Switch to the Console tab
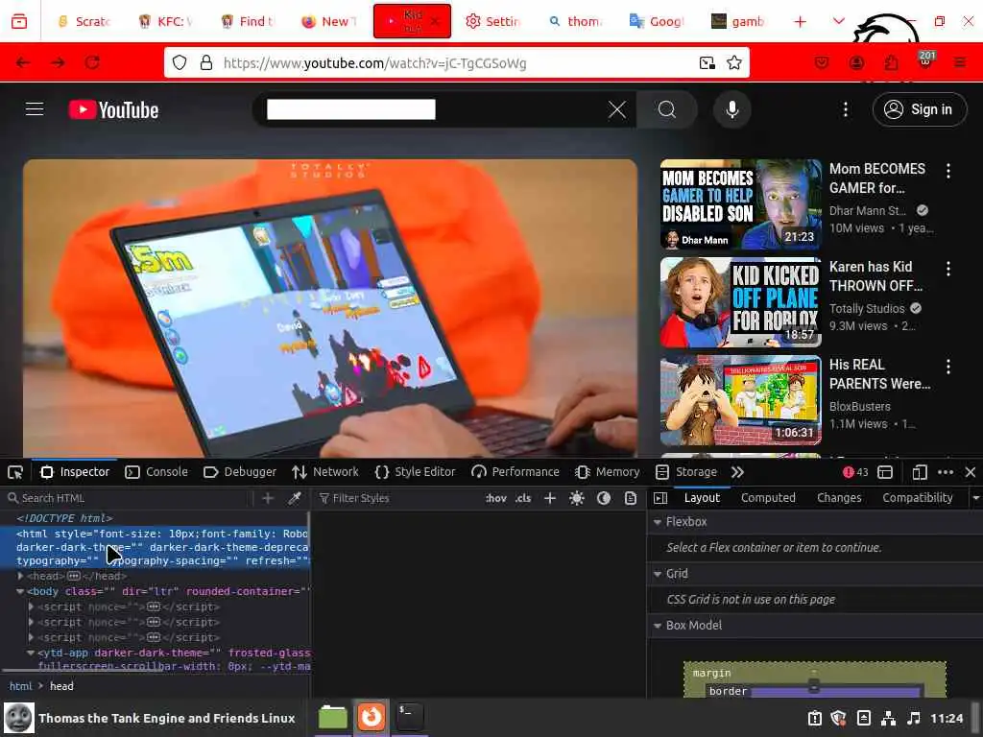 point(156,472)
